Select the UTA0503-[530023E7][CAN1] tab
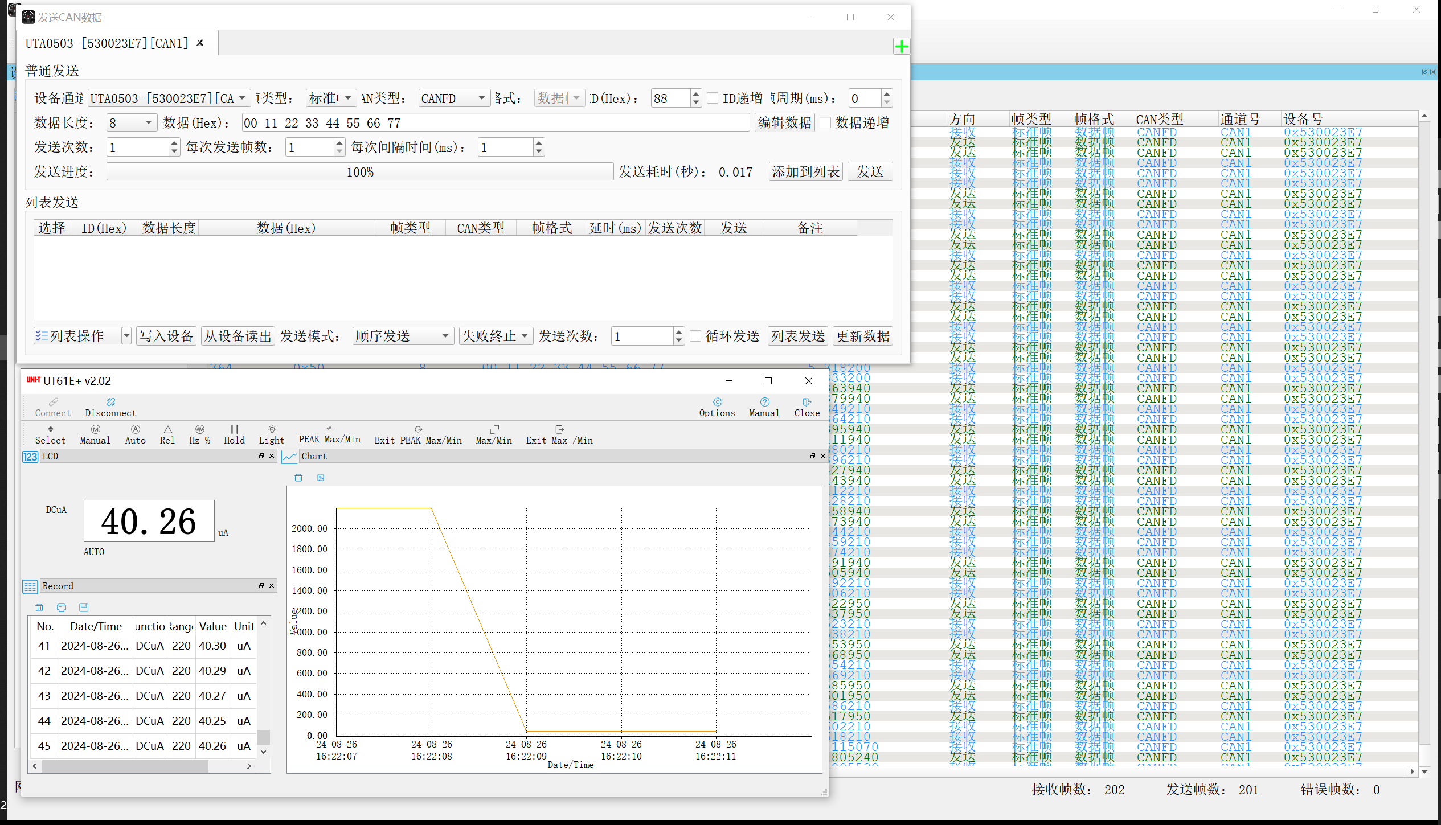Screen dimensions: 1441x825 [107, 43]
